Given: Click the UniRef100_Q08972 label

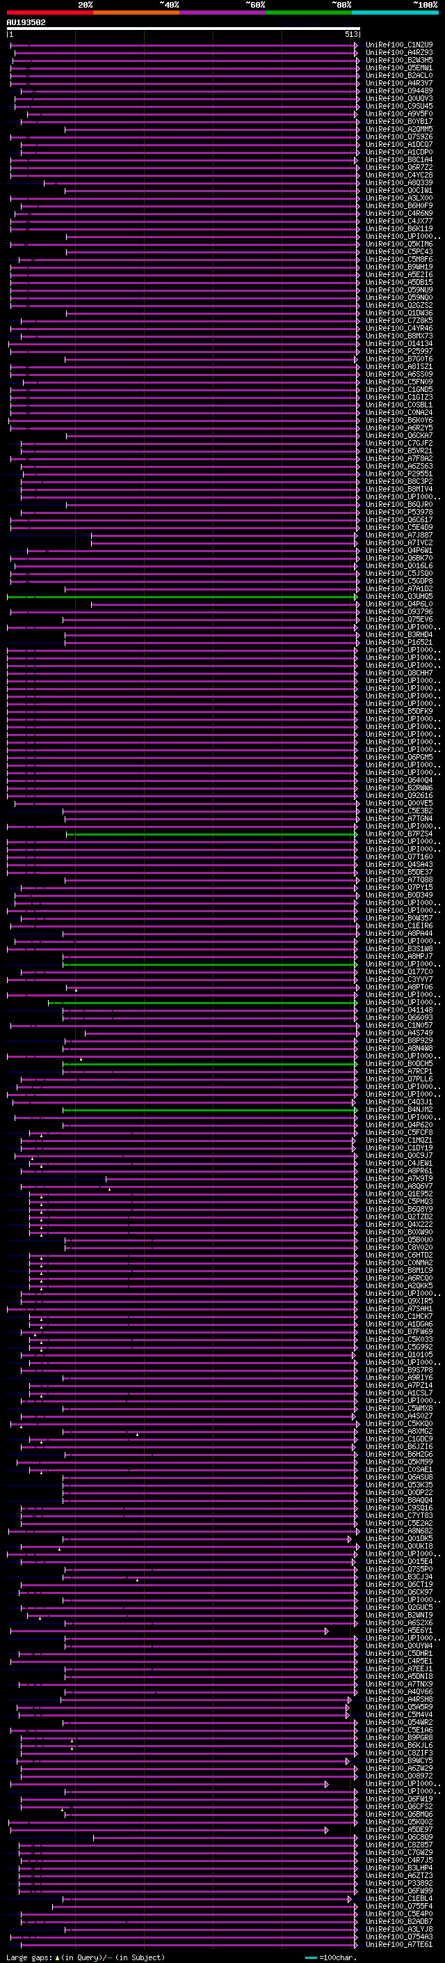Looking at the screenshot, I should click(x=398, y=1776).
